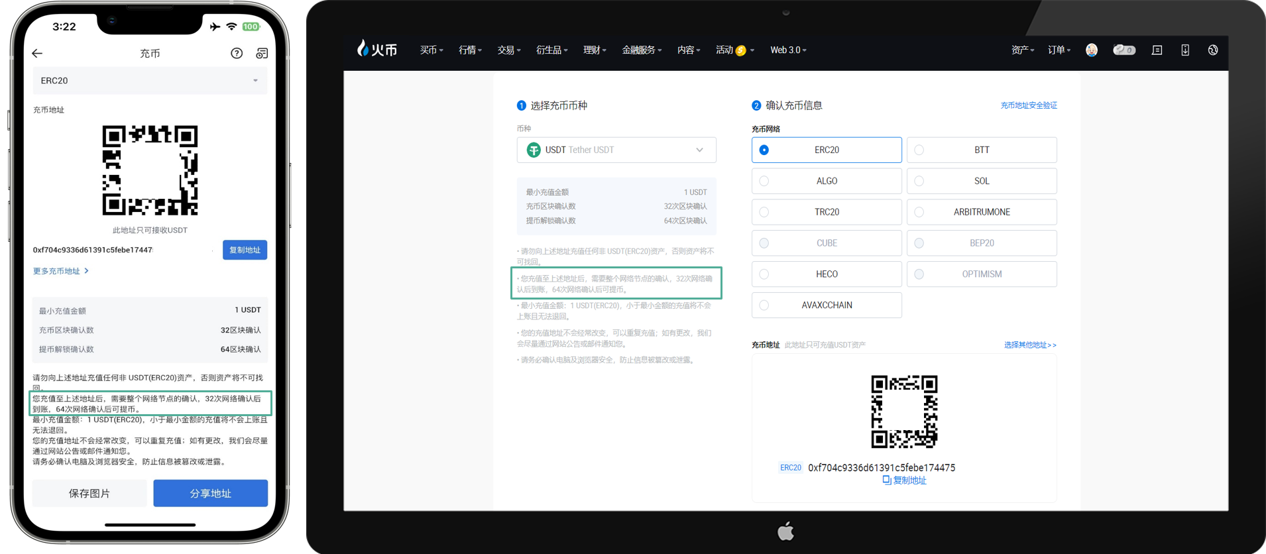Viewport: 1266px width, 554px height.
Task: Click the USDT Tether coin icon
Action: tap(534, 150)
